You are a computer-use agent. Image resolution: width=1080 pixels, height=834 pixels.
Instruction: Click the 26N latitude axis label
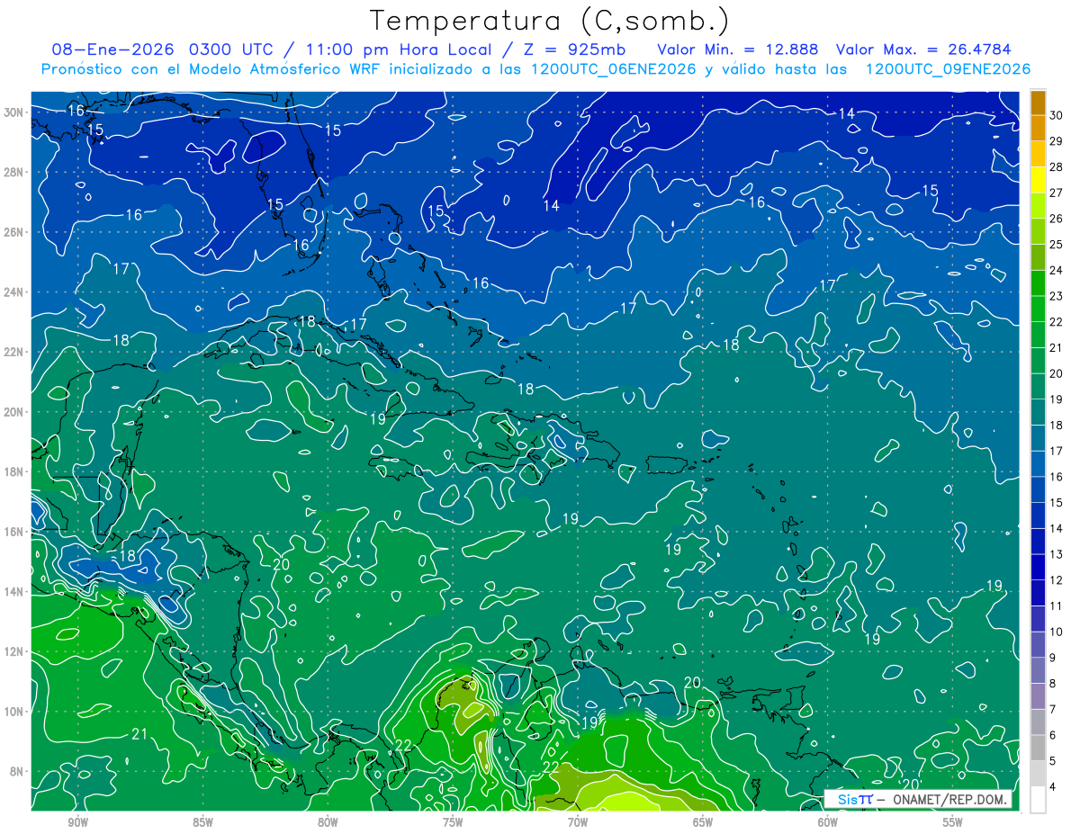pos(13,232)
